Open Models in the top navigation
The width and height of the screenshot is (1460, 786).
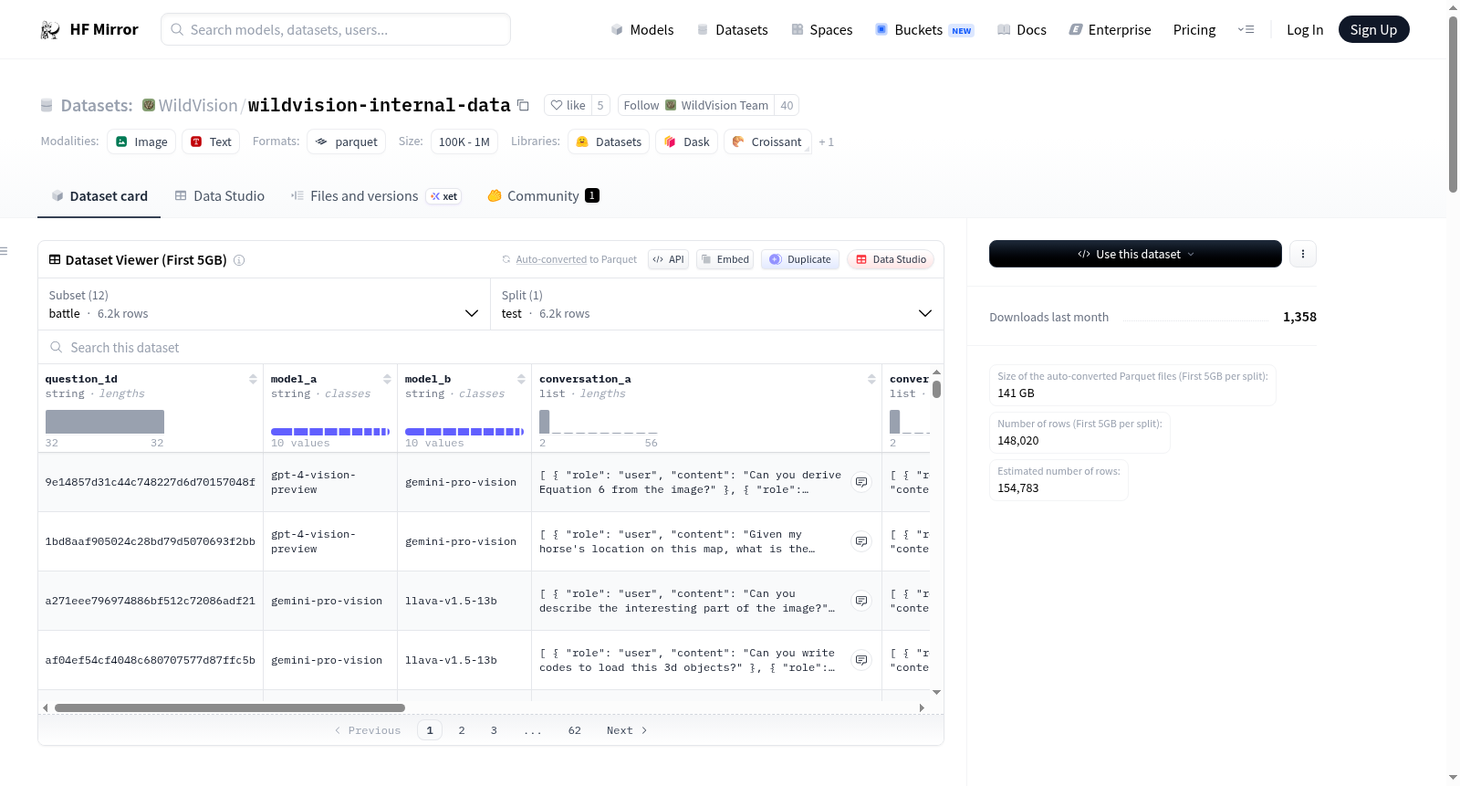pyautogui.click(x=642, y=30)
